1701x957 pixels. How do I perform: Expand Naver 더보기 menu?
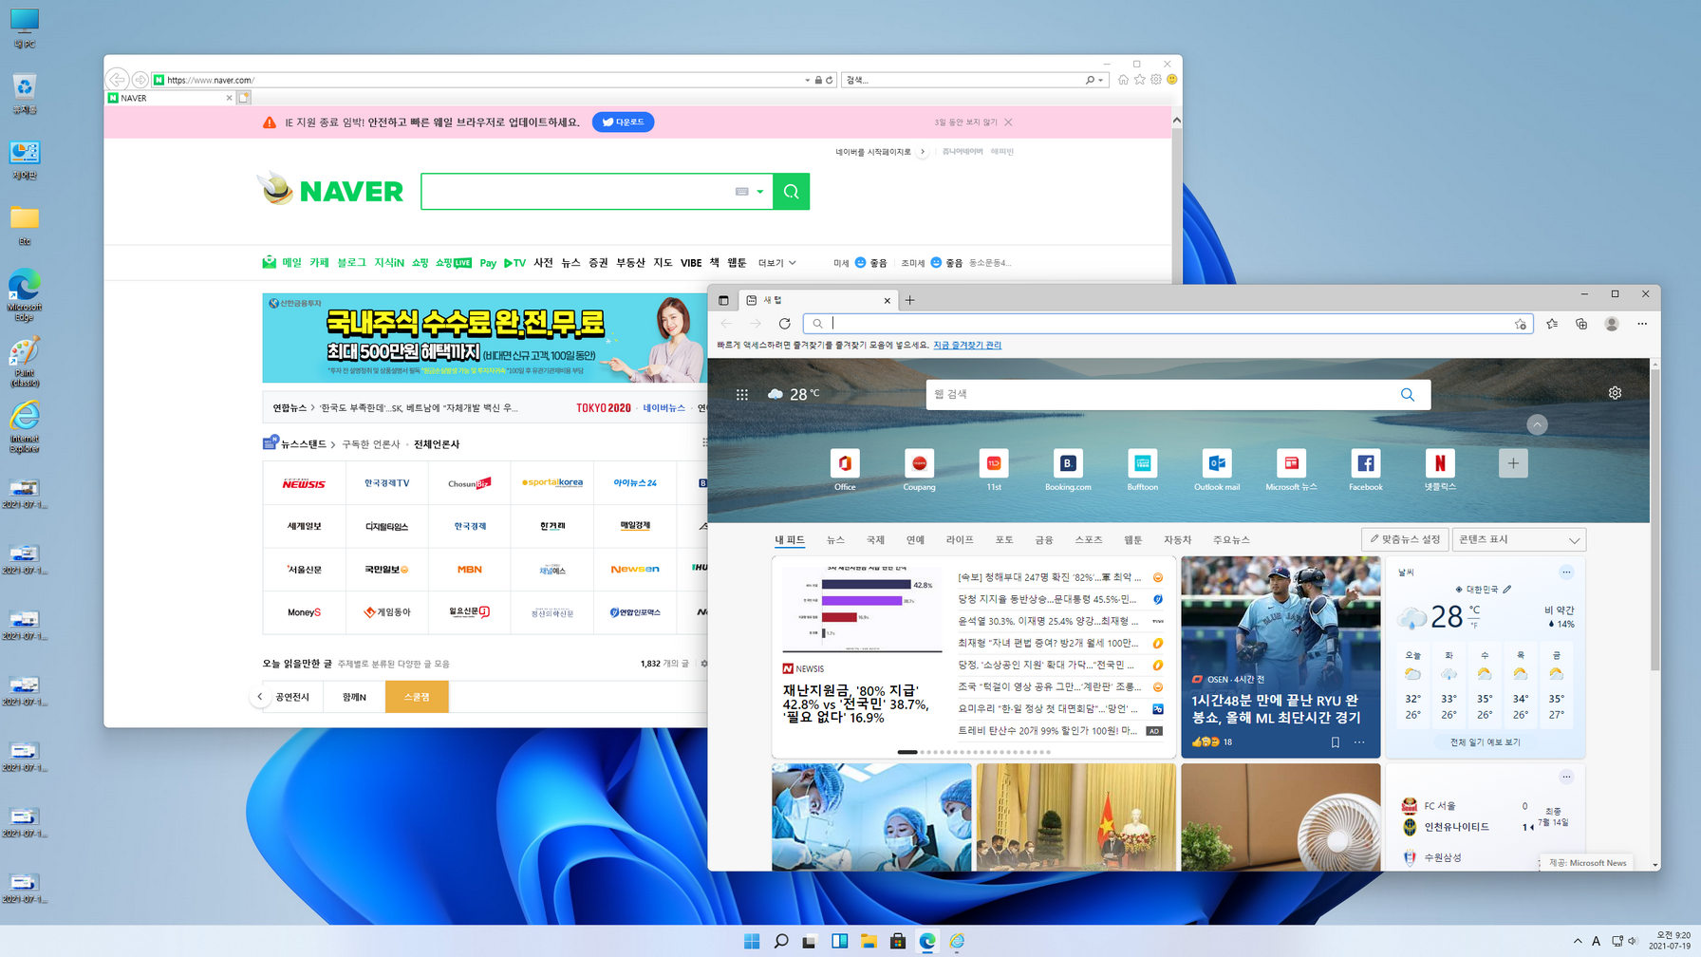776,263
